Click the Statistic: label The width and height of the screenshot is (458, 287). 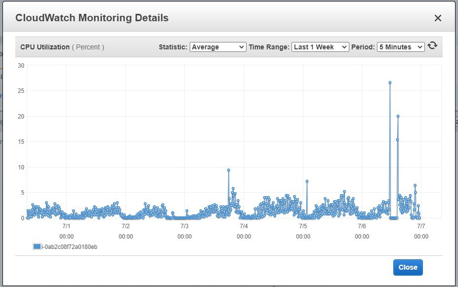(173, 47)
